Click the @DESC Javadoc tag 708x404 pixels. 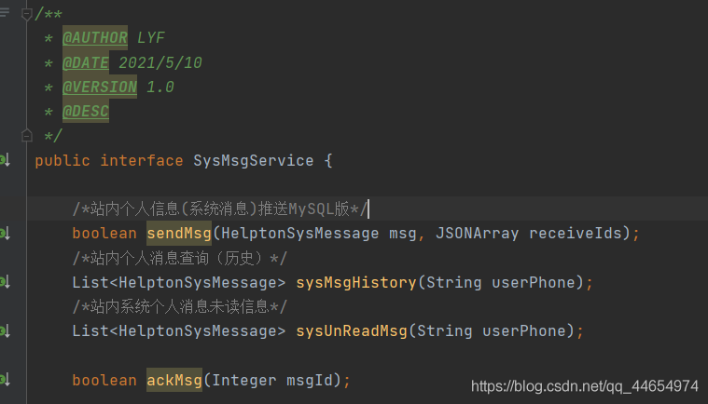pyautogui.click(x=86, y=112)
